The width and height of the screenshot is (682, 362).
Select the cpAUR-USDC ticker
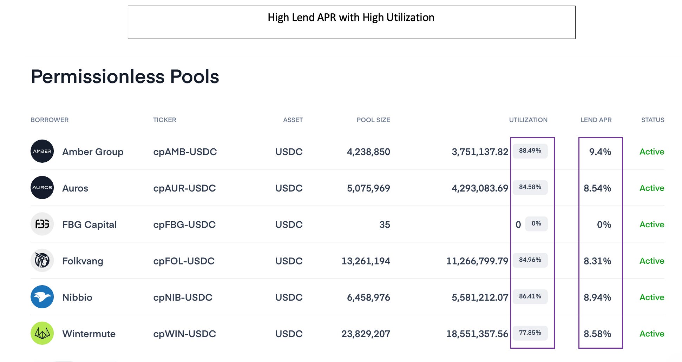[x=184, y=188]
